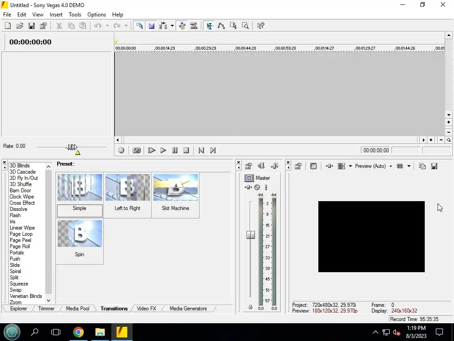Select the Zoom Edit tool
Image resolution: width=454 pixels, height=341 pixels.
(245, 26)
